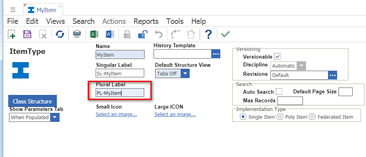Export to Word icon

point(110,34)
